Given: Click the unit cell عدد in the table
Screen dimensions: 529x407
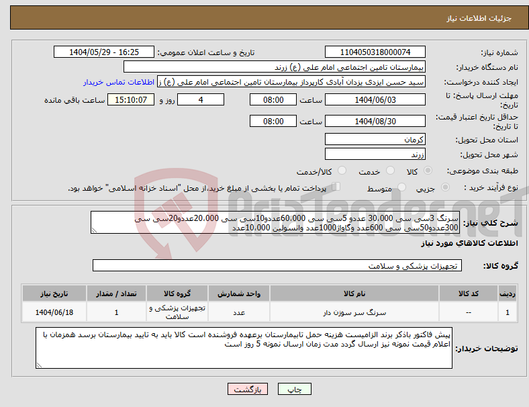Looking at the screenshot, I should [239, 312].
